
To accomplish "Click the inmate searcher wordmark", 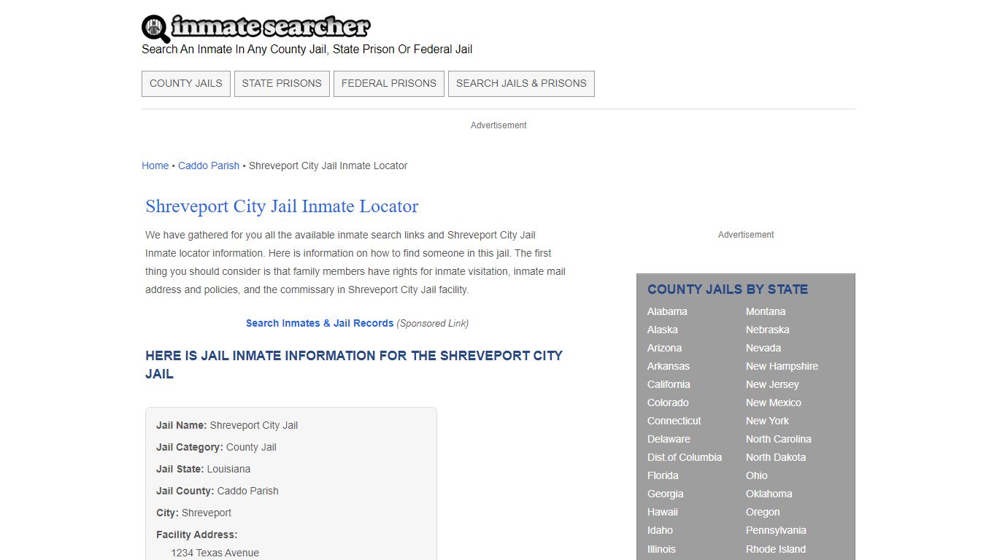I will [x=271, y=28].
